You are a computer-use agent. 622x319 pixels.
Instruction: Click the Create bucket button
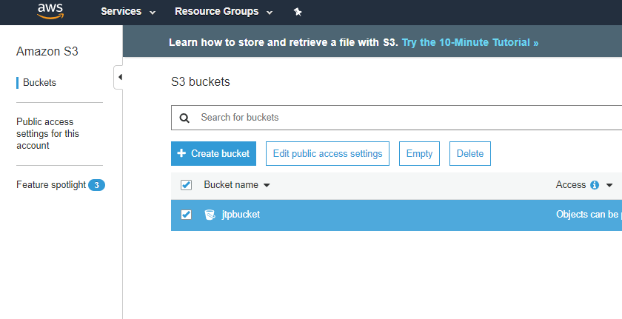coord(213,153)
